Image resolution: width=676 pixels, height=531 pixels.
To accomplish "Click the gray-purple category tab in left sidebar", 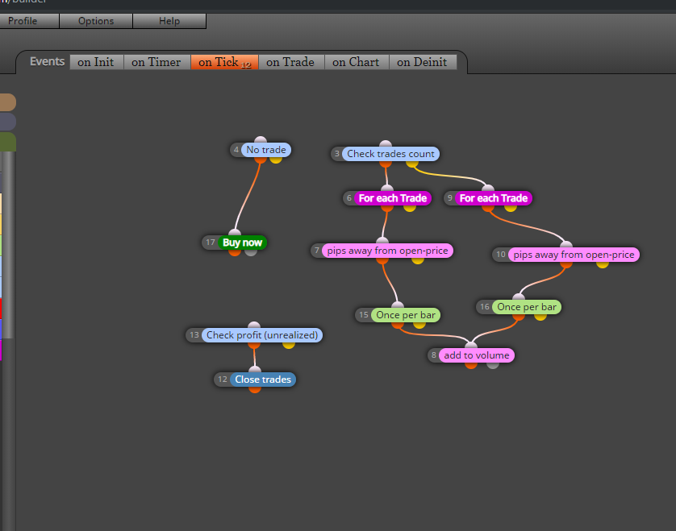I will 8,122.
